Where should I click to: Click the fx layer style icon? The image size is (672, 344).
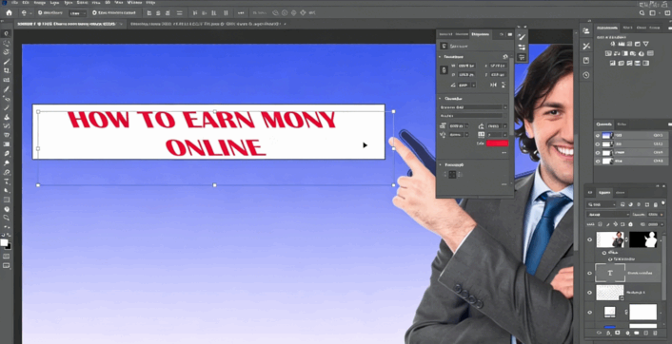607,333
